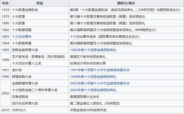184x114 pixels.
Task: Click the 颁发方/场合 column header
Action: pyautogui.click(x=126, y=3)
